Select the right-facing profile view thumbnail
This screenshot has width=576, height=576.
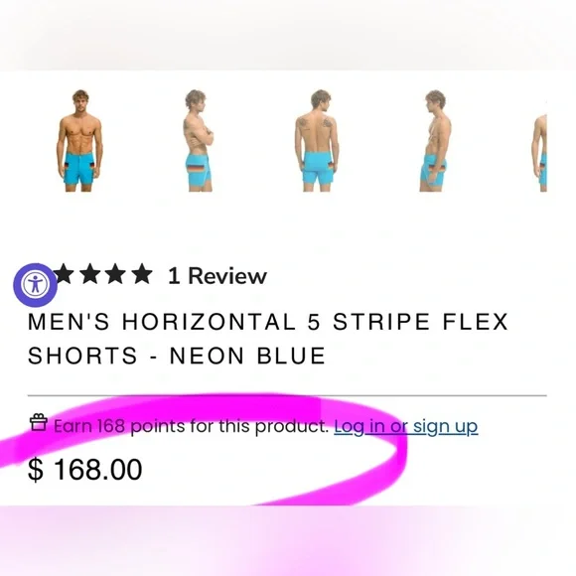pos(435,140)
